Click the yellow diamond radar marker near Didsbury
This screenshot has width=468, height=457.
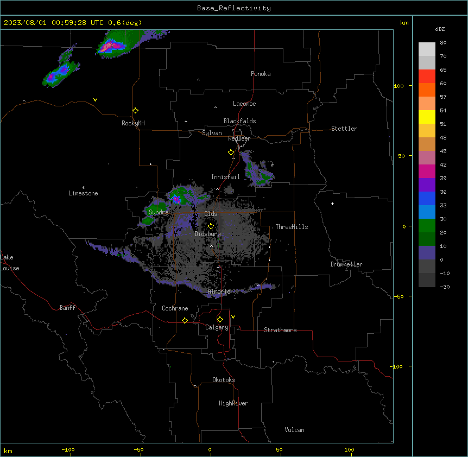coord(211,226)
